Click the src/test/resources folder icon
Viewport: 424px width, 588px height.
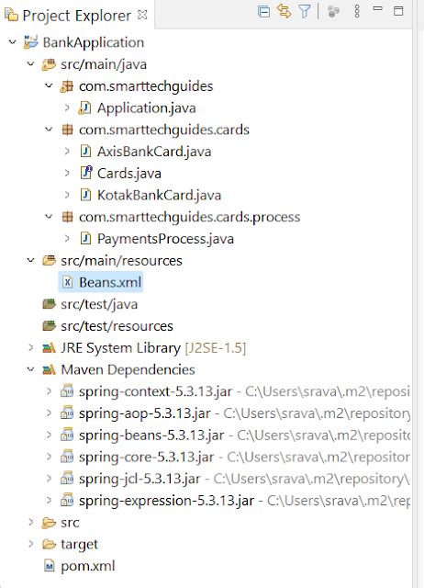click(x=49, y=325)
